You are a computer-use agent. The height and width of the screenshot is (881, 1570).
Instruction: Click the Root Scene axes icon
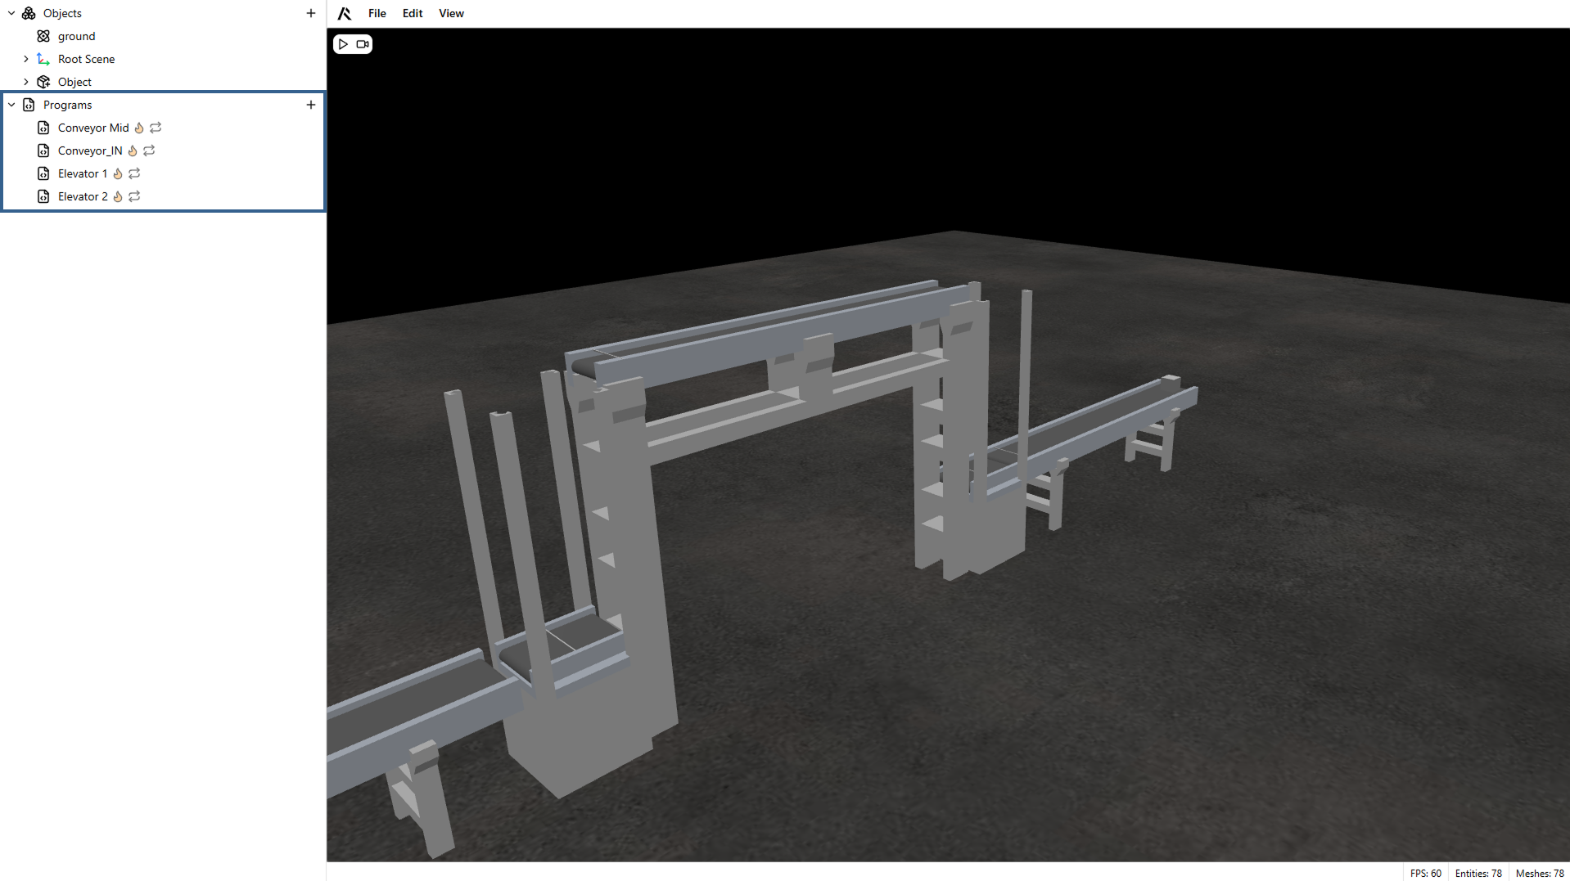pos(43,59)
